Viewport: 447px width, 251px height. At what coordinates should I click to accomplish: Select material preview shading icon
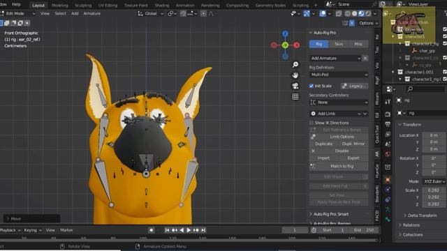pyautogui.click(x=361, y=13)
